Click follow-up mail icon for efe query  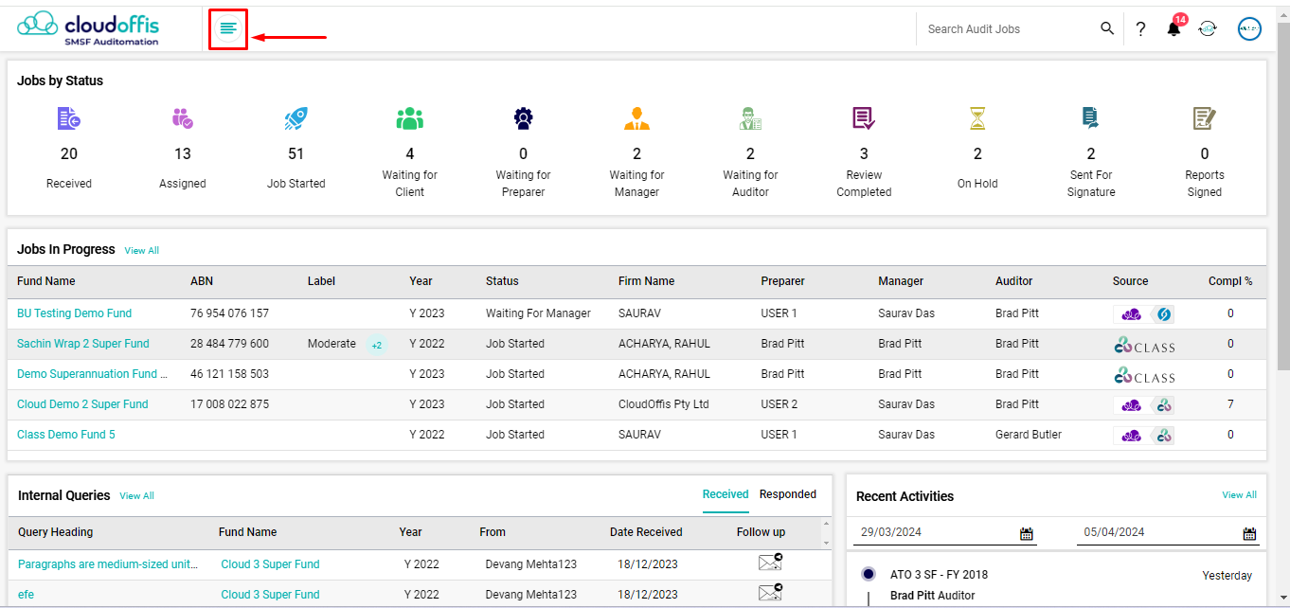pos(770,593)
